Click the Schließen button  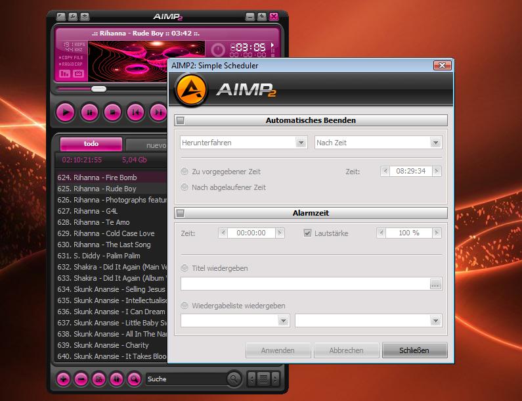[414, 350]
